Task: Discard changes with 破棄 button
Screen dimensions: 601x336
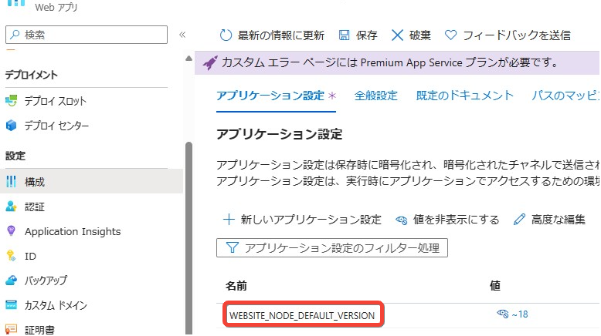Action: pos(411,35)
